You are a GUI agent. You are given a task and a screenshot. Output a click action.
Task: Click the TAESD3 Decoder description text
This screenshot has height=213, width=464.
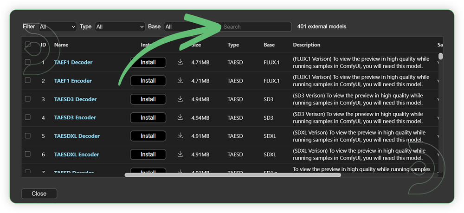pos(358,99)
